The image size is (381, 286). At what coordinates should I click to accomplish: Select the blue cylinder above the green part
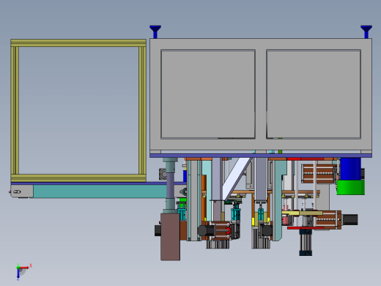[350, 169]
